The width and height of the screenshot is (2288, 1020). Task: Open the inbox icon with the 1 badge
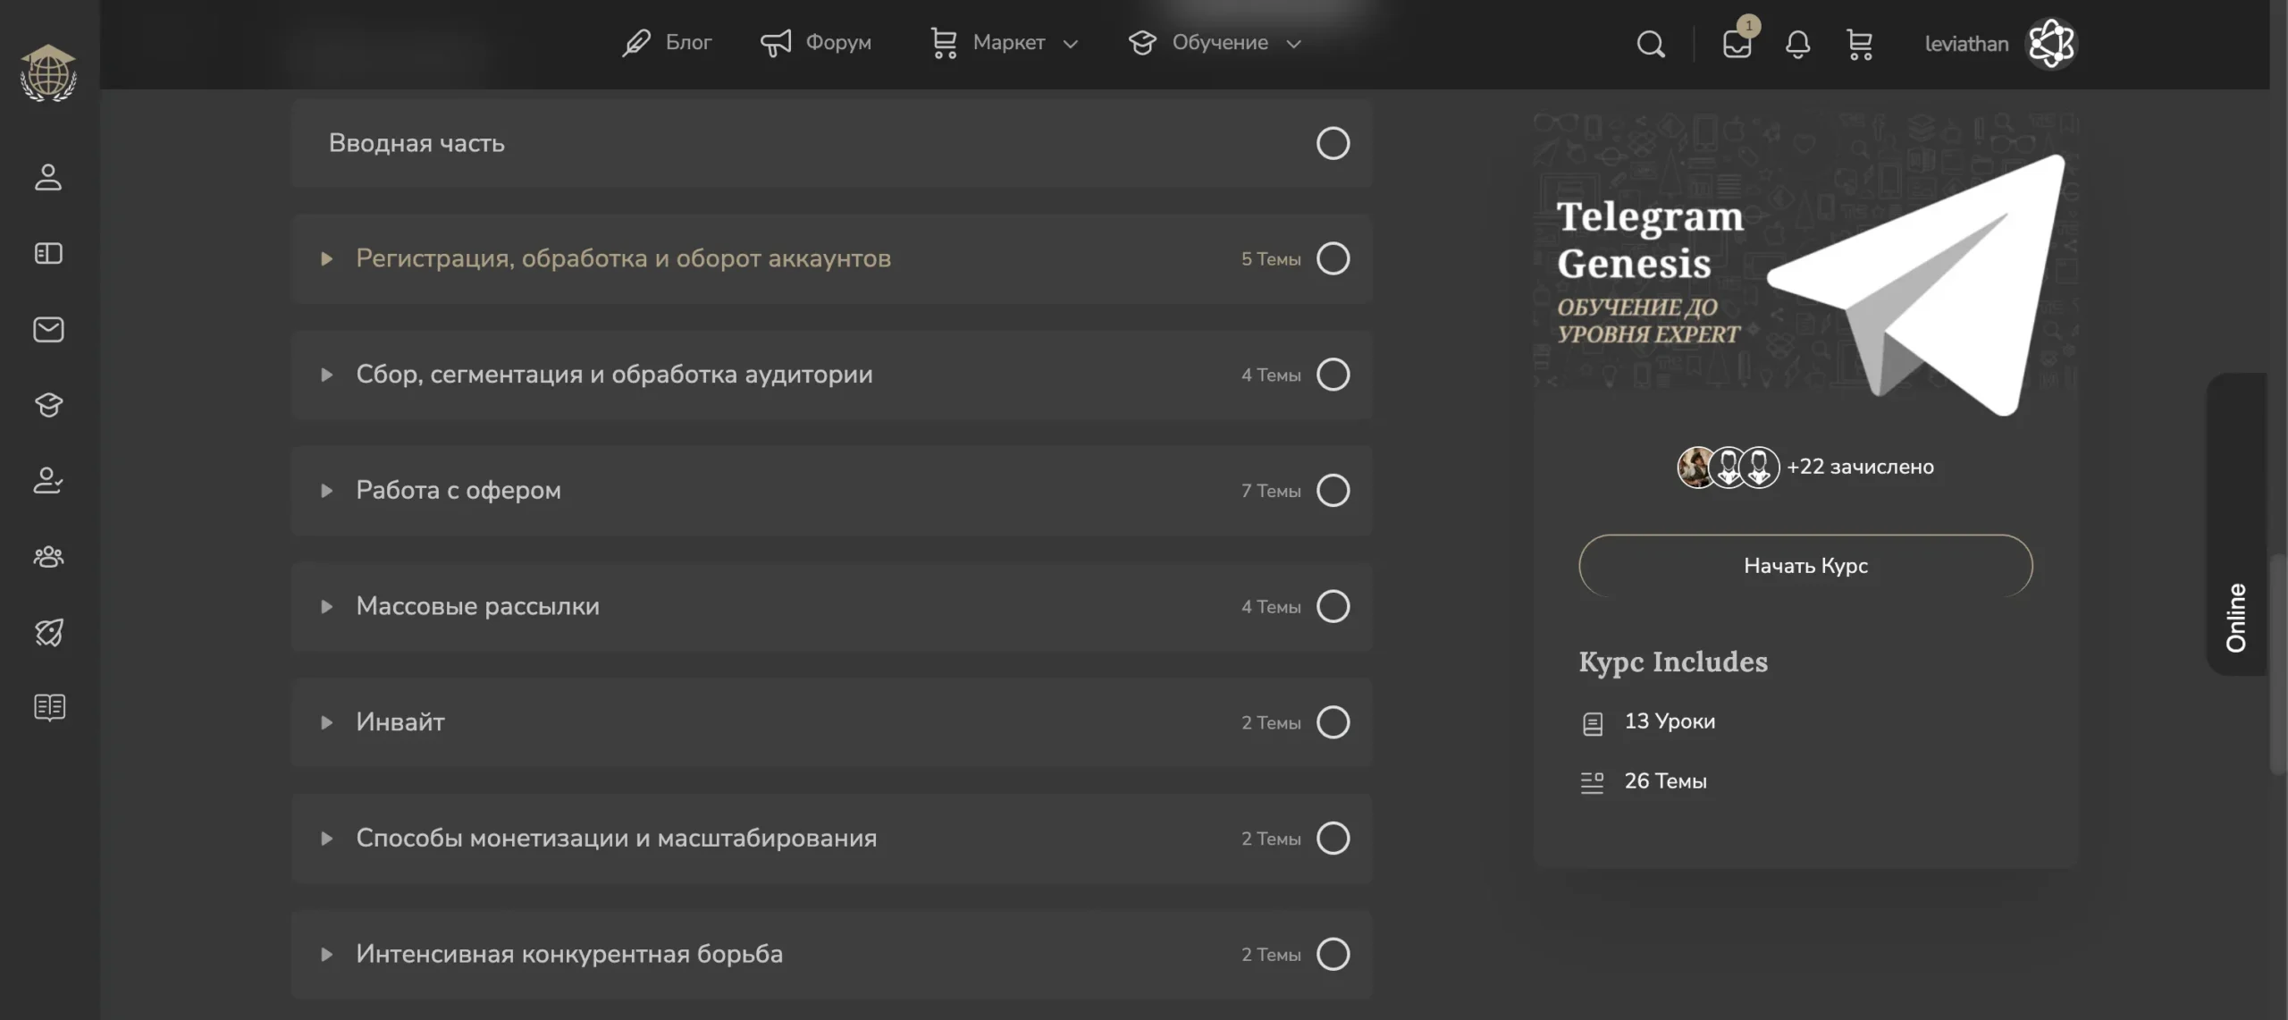coord(1737,43)
